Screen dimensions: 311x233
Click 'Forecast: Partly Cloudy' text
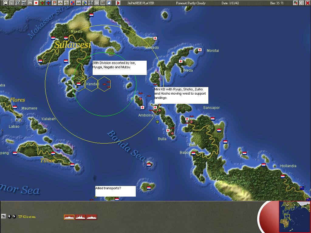click(191, 3)
